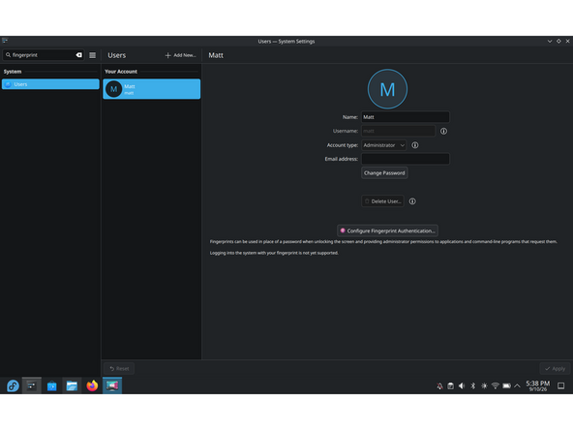Open the brightness tray icon

[484, 386]
